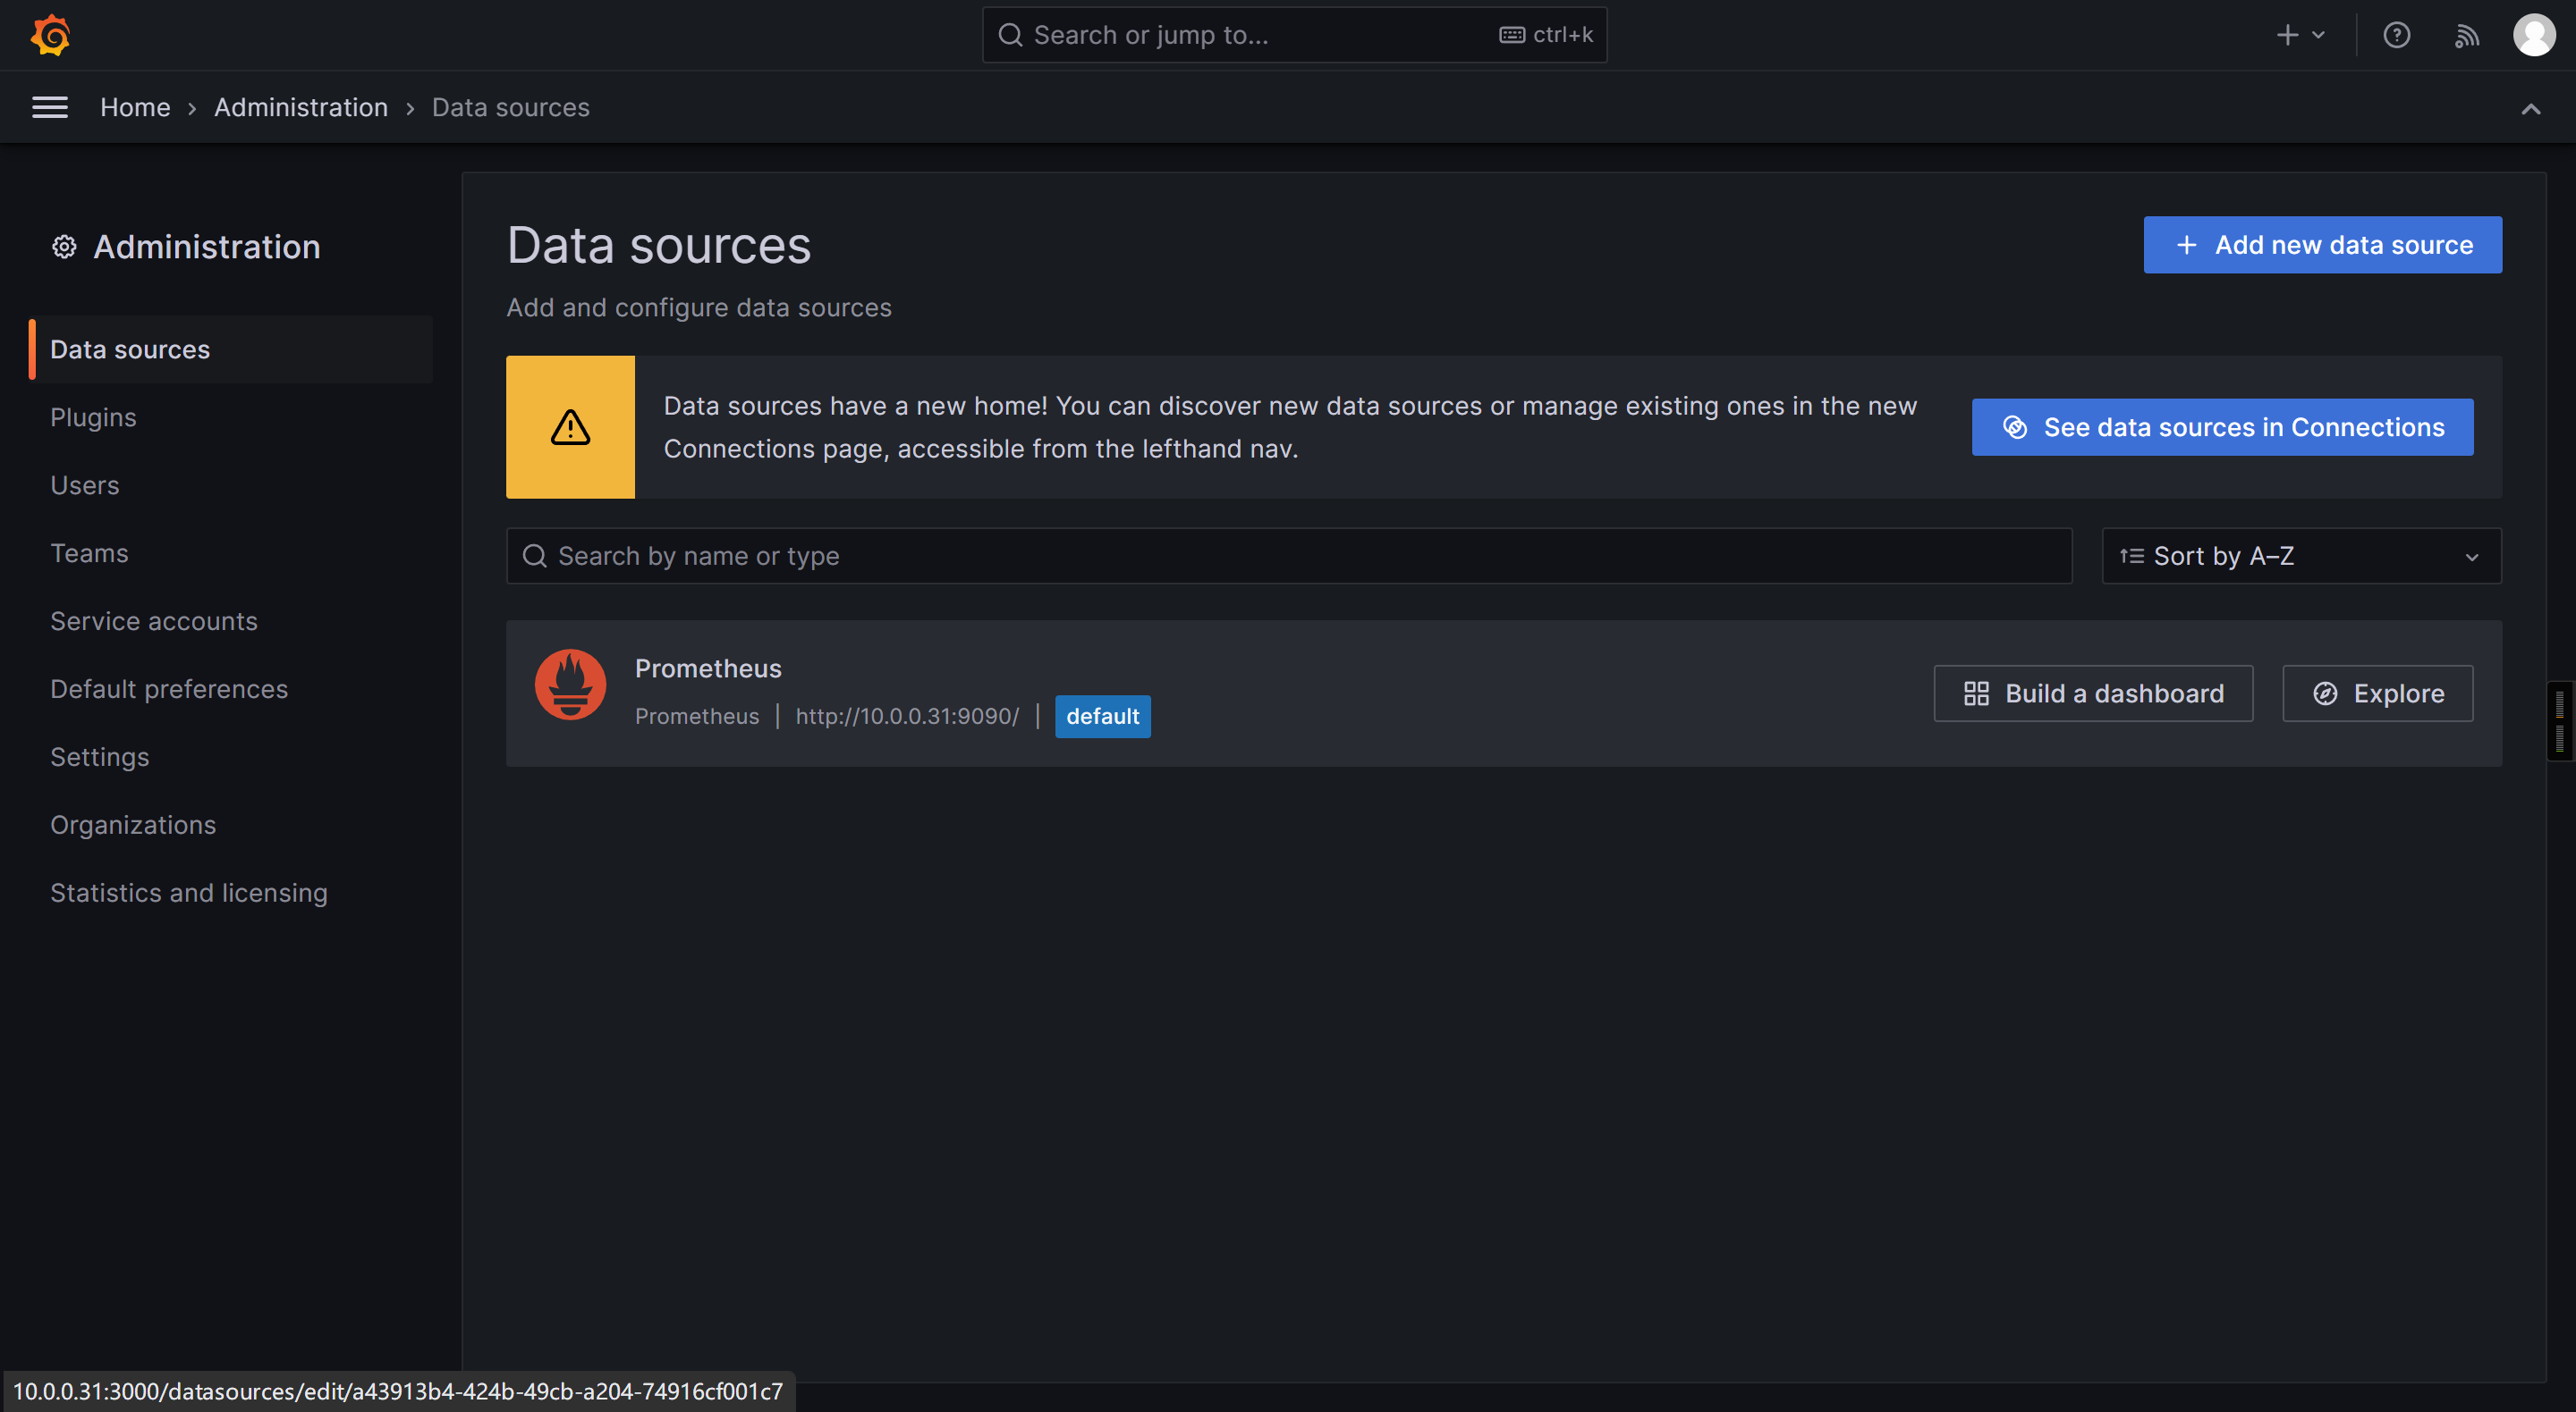Click Add new data source button
The width and height of the screenshot is (2576, 1412).
(2322, 245)
